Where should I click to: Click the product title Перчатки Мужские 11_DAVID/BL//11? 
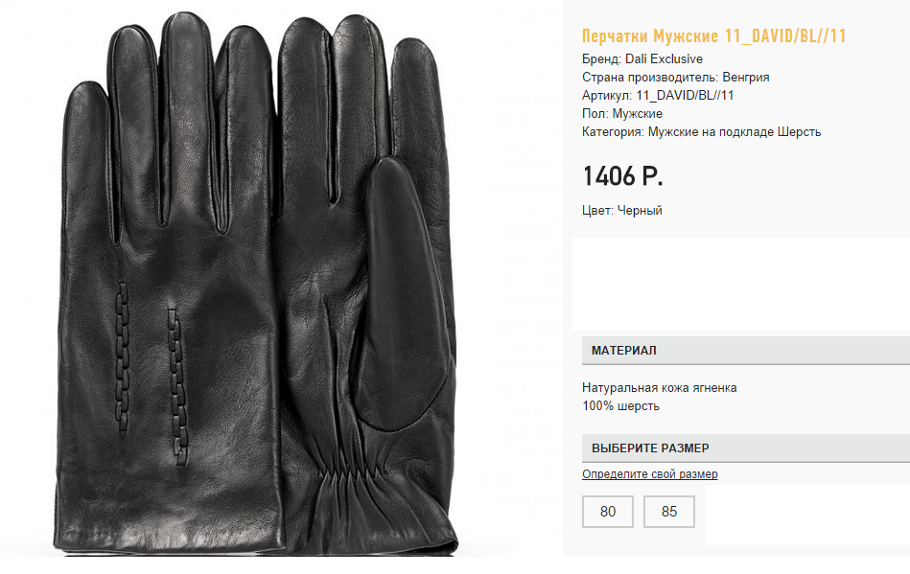[x=713, y=36]
